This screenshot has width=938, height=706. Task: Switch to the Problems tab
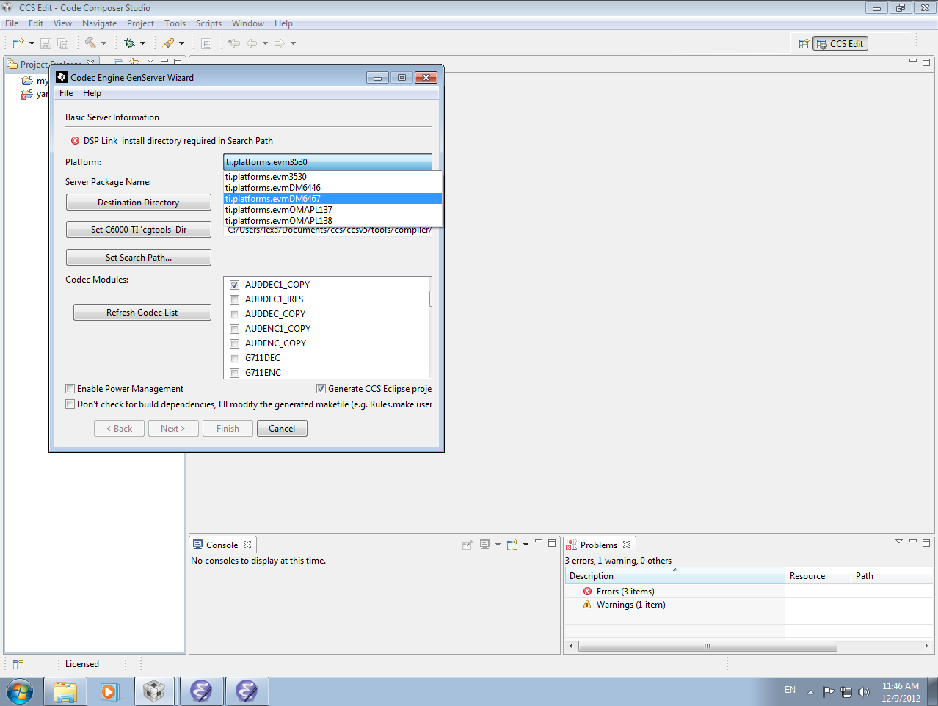click(598, 545)
